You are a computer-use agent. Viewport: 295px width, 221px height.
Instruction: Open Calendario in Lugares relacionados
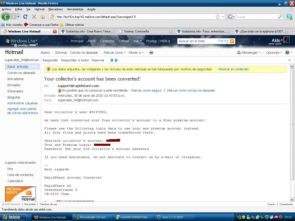point(15,181)
